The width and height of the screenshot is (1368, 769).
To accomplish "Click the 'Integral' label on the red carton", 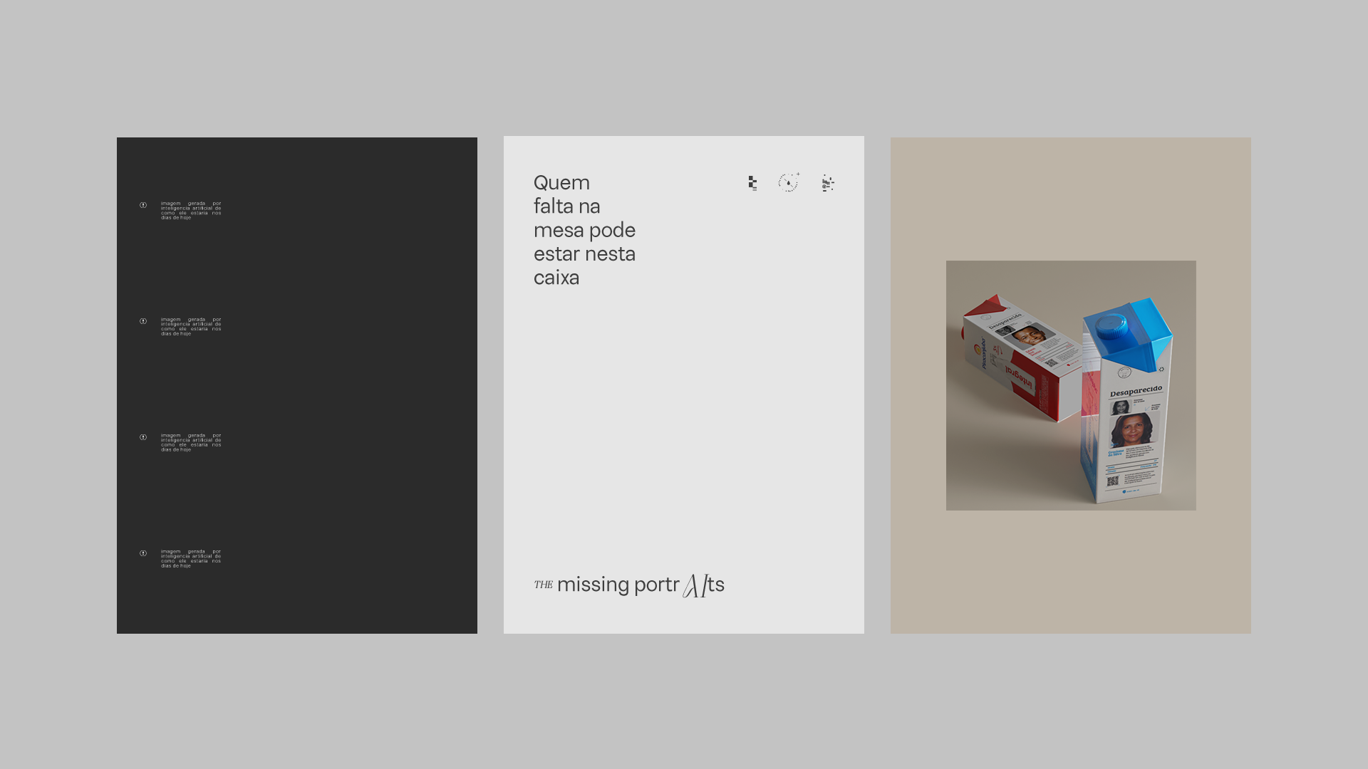I will [1020, 378].
